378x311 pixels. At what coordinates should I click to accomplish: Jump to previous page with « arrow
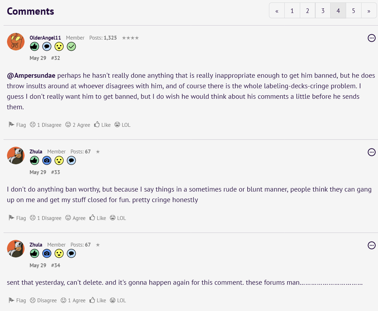pos(277,11)
